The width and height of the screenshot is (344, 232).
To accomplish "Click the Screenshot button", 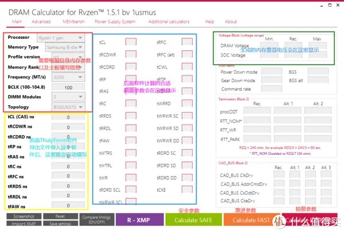I will [24, 217].
